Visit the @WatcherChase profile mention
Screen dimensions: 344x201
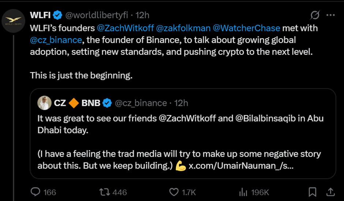pos(246,28)
